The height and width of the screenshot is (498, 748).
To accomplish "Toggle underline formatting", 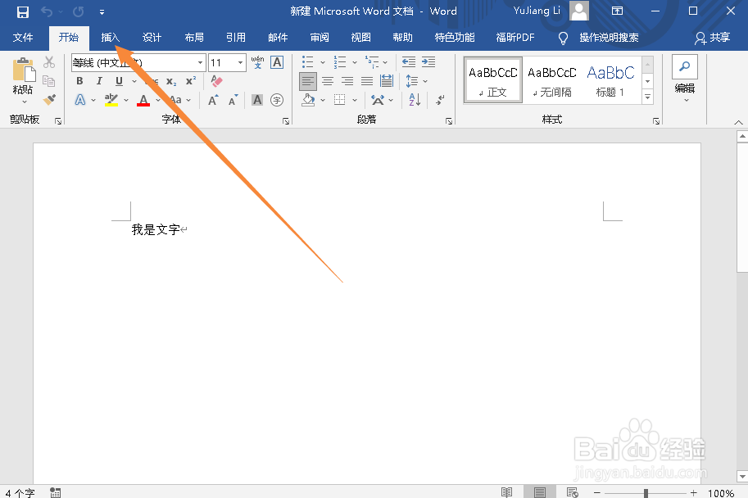I will [x=120, y=81].
